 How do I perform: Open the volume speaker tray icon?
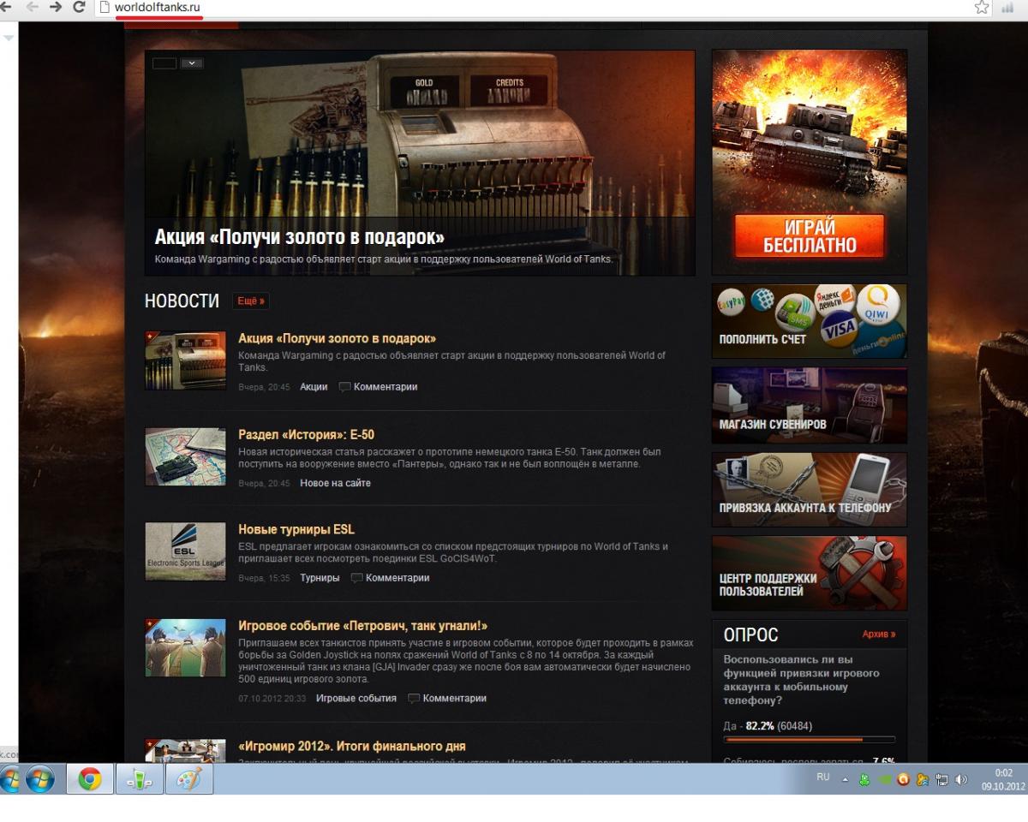point(960,779)
